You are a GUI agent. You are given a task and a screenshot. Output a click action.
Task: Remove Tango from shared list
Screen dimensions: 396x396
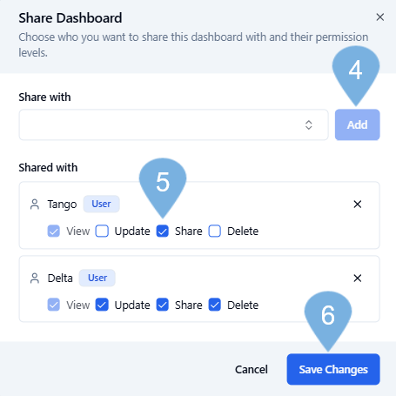point(358,205)
